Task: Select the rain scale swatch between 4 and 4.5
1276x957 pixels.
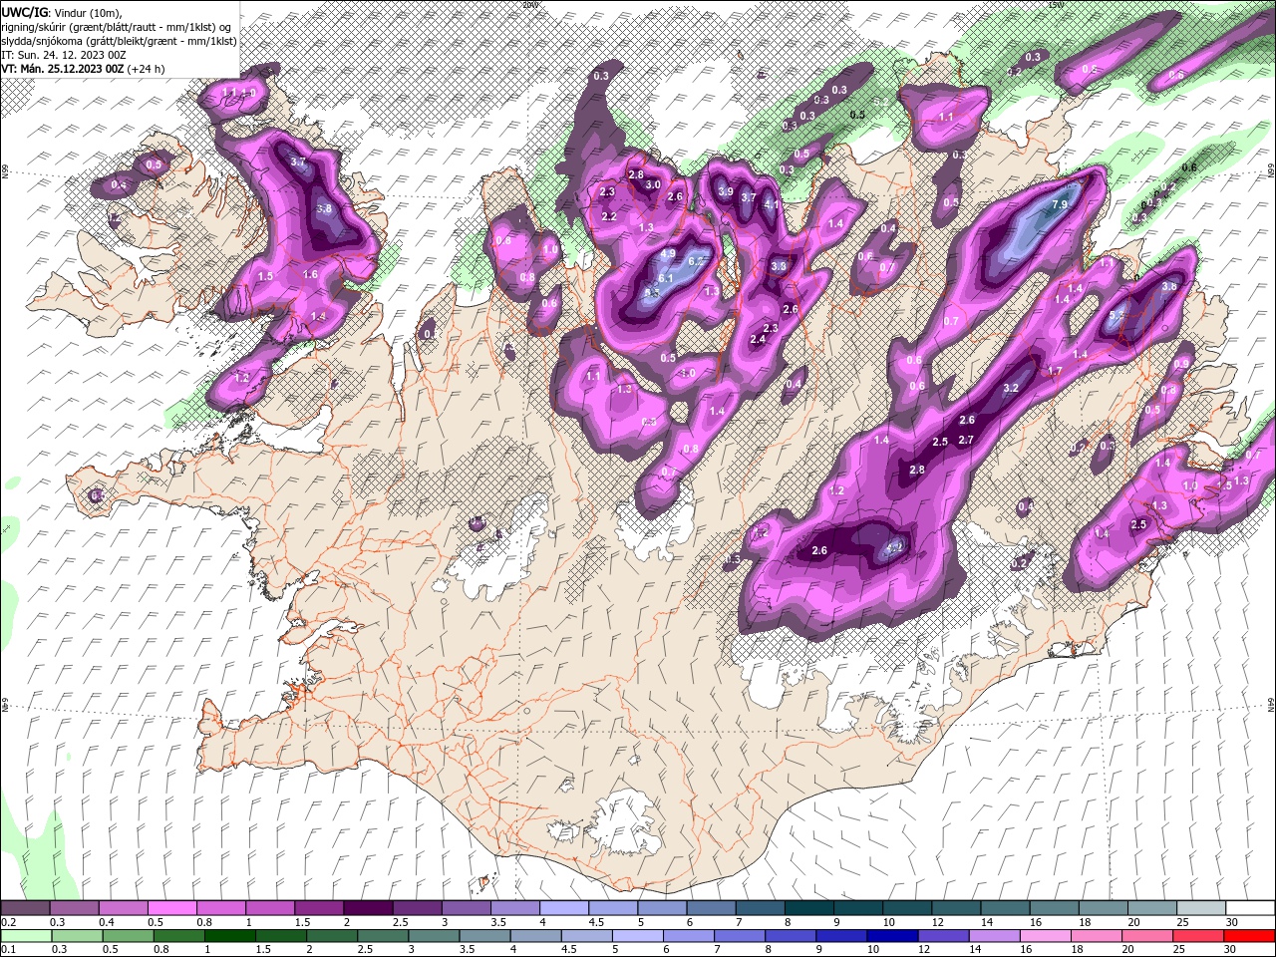Action: (534, 935)
